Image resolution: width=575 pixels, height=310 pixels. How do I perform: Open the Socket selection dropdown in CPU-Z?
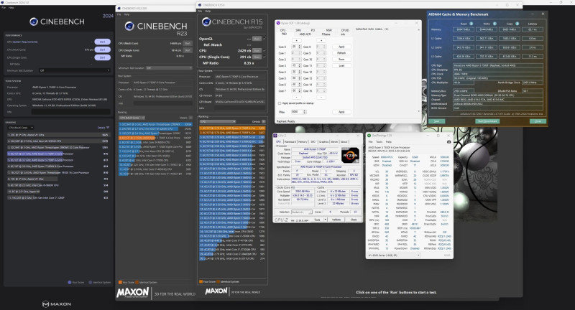click(x=301, y=212)
